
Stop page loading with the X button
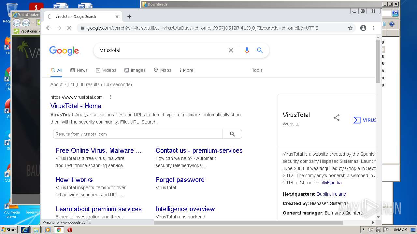[69, 28]
